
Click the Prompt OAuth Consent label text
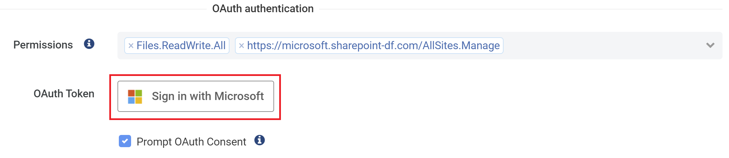(x=191, y=142)
